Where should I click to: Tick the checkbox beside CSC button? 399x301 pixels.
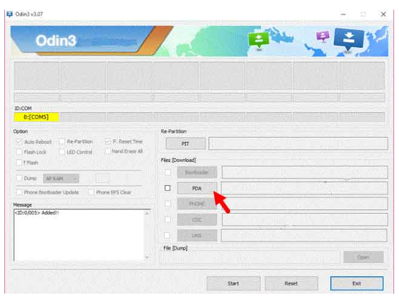(168, 219)
